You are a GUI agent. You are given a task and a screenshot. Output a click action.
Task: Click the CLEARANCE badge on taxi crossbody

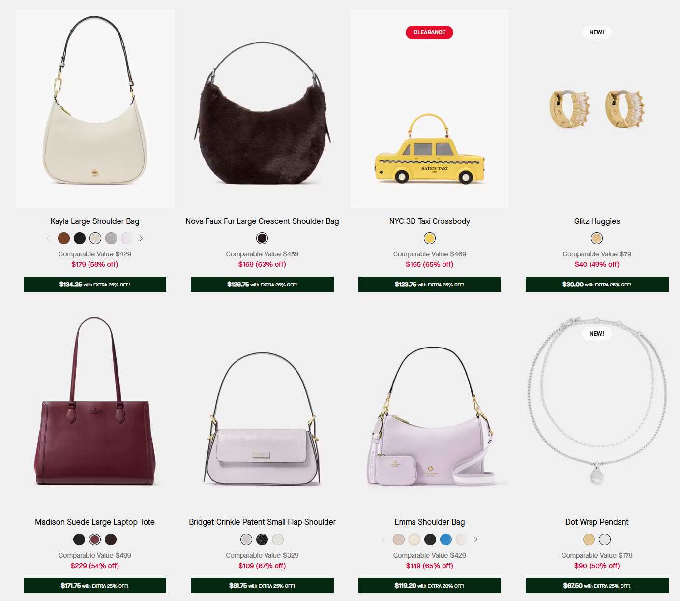(x=429, y=32)
